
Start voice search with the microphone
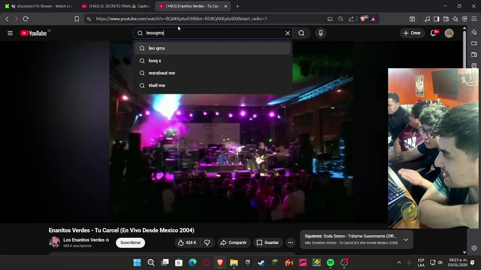[x=321, y=33]
